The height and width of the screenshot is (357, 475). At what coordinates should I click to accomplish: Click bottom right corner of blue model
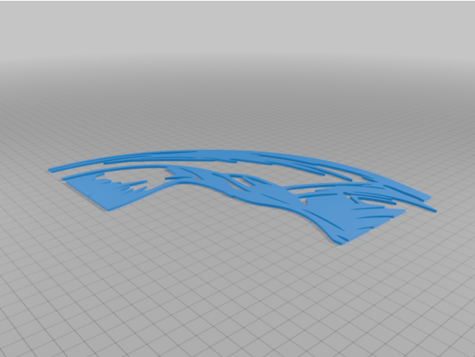pos(342,244)
